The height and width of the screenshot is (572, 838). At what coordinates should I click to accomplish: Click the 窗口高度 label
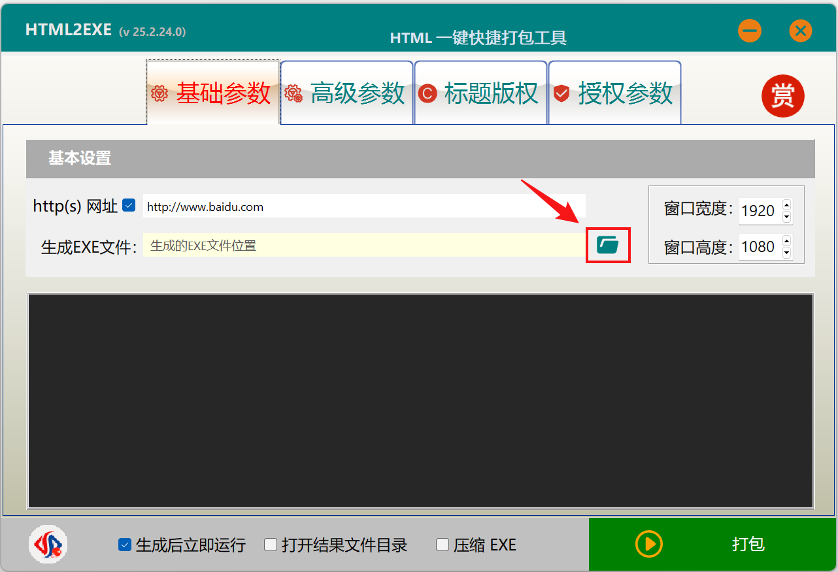point(699,247)
